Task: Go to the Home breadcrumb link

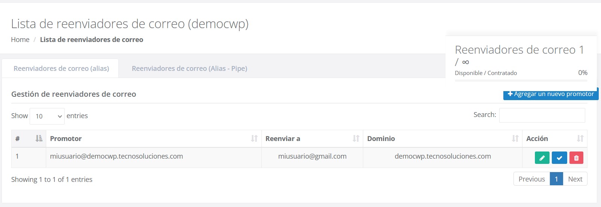Action: coord(20,40)
